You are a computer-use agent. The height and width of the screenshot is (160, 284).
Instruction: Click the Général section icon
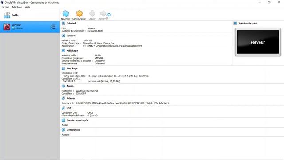click(x=63, y=23)
